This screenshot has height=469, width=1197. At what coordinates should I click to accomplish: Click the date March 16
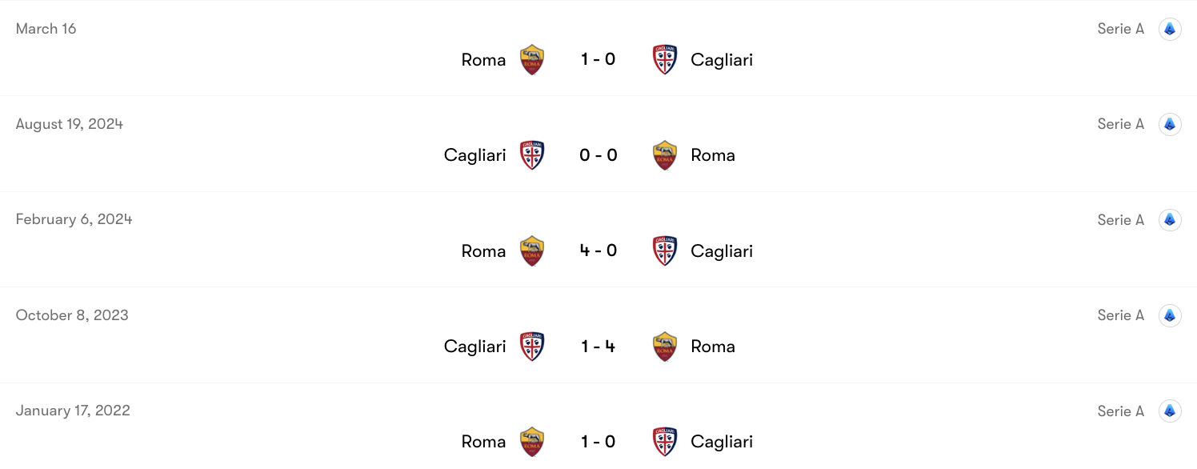point(46,28)
